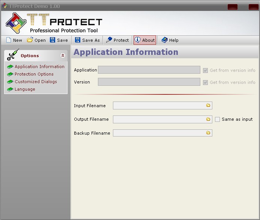Toggle Get from version info for Application
Viewport: 260px width, 220px height.
coord(205,70)
